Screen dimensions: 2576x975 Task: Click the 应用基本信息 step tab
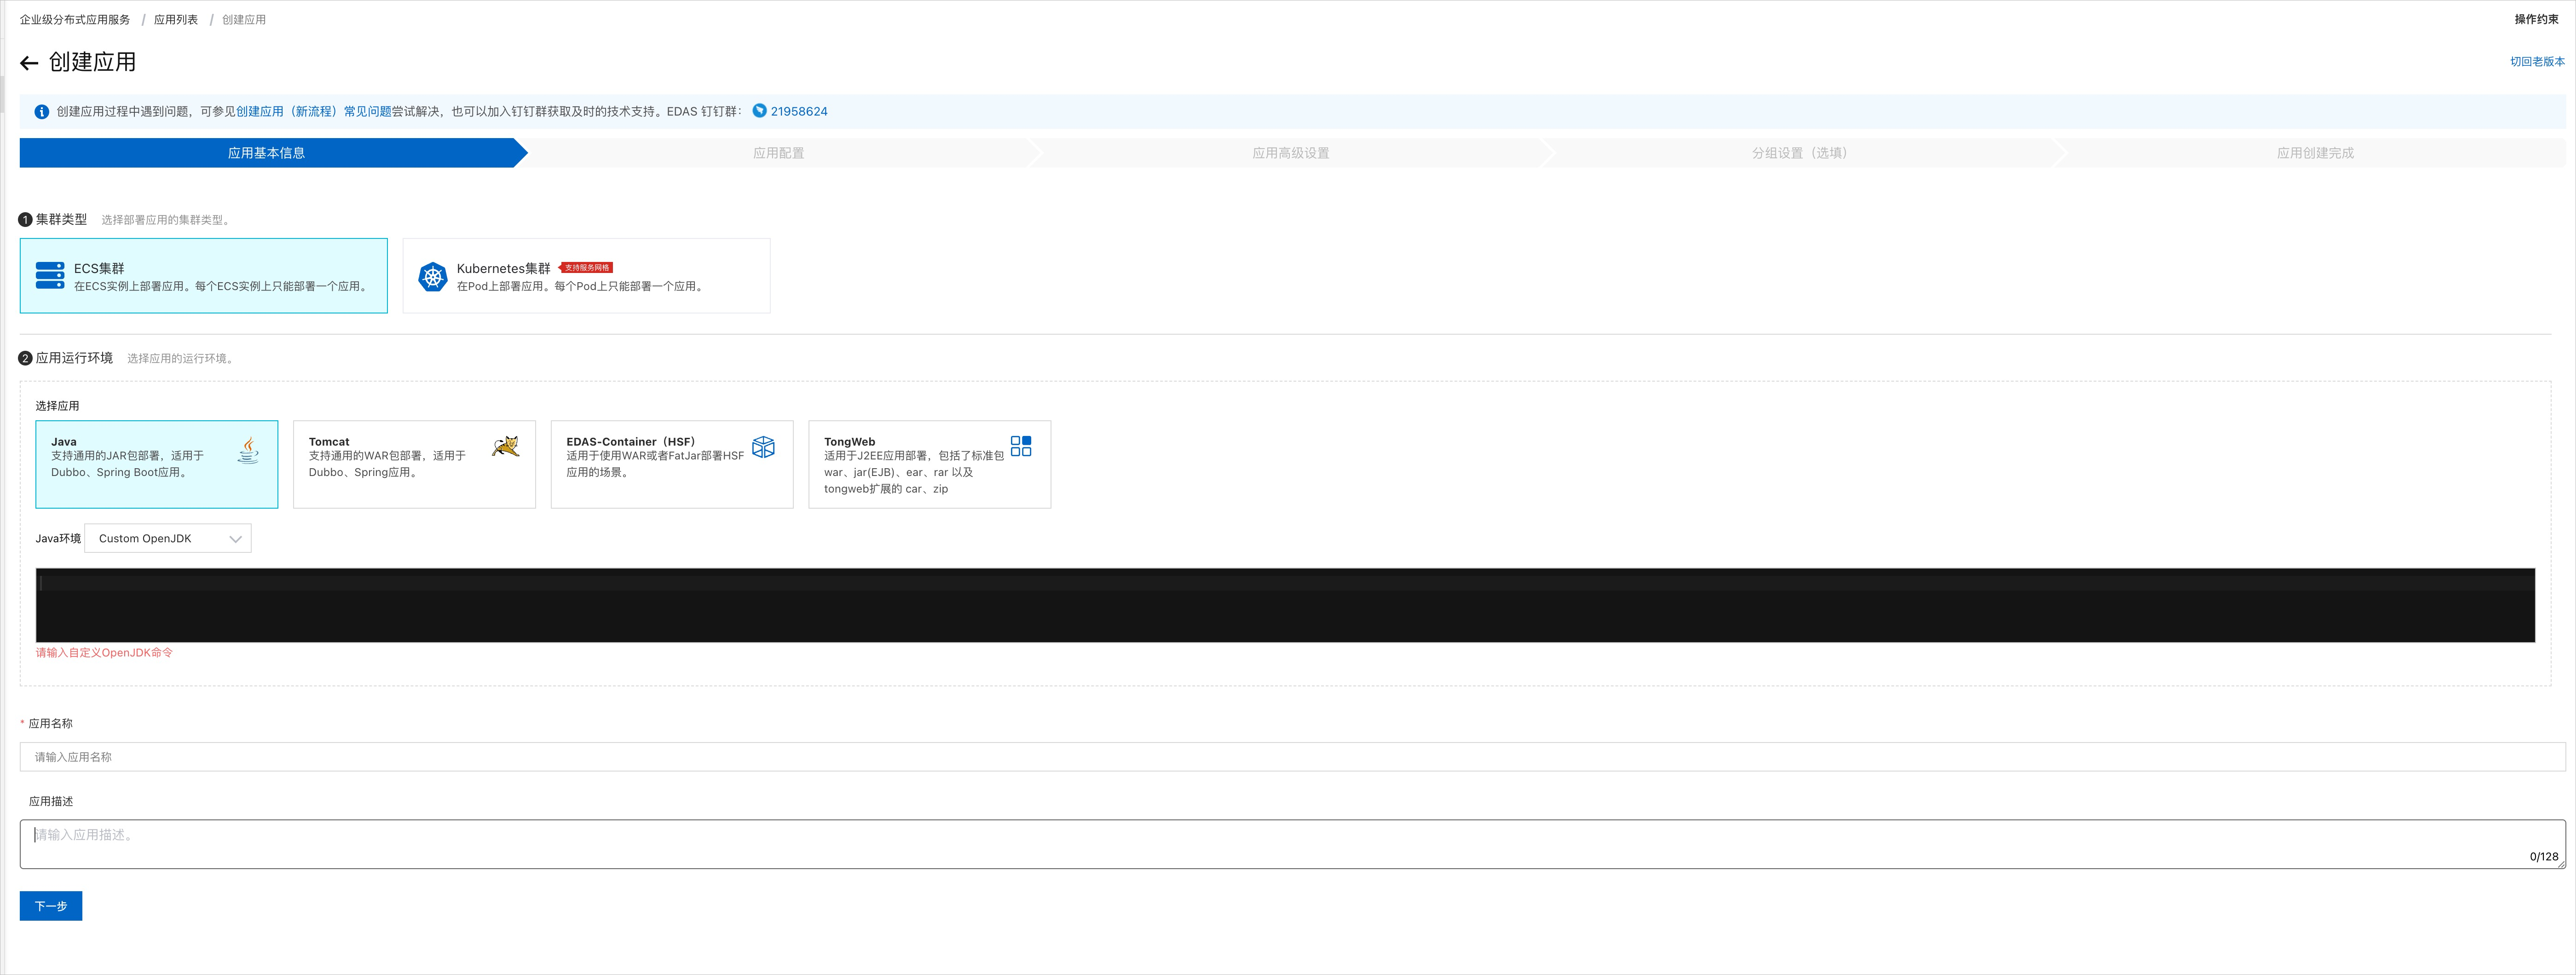click(266, 153)
